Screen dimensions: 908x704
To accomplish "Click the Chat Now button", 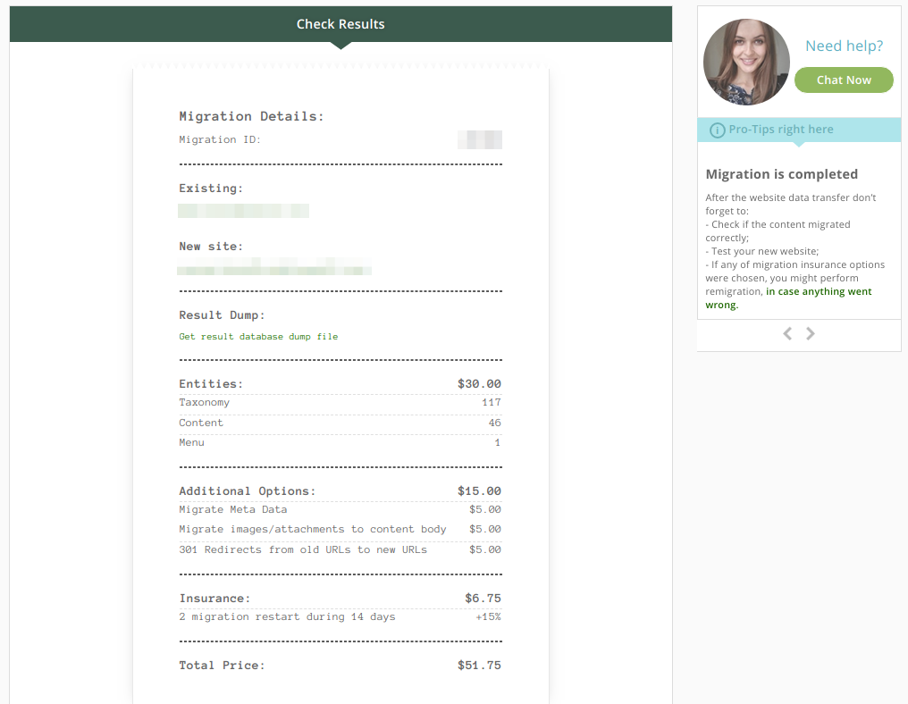I will click(x=844, y=80).
